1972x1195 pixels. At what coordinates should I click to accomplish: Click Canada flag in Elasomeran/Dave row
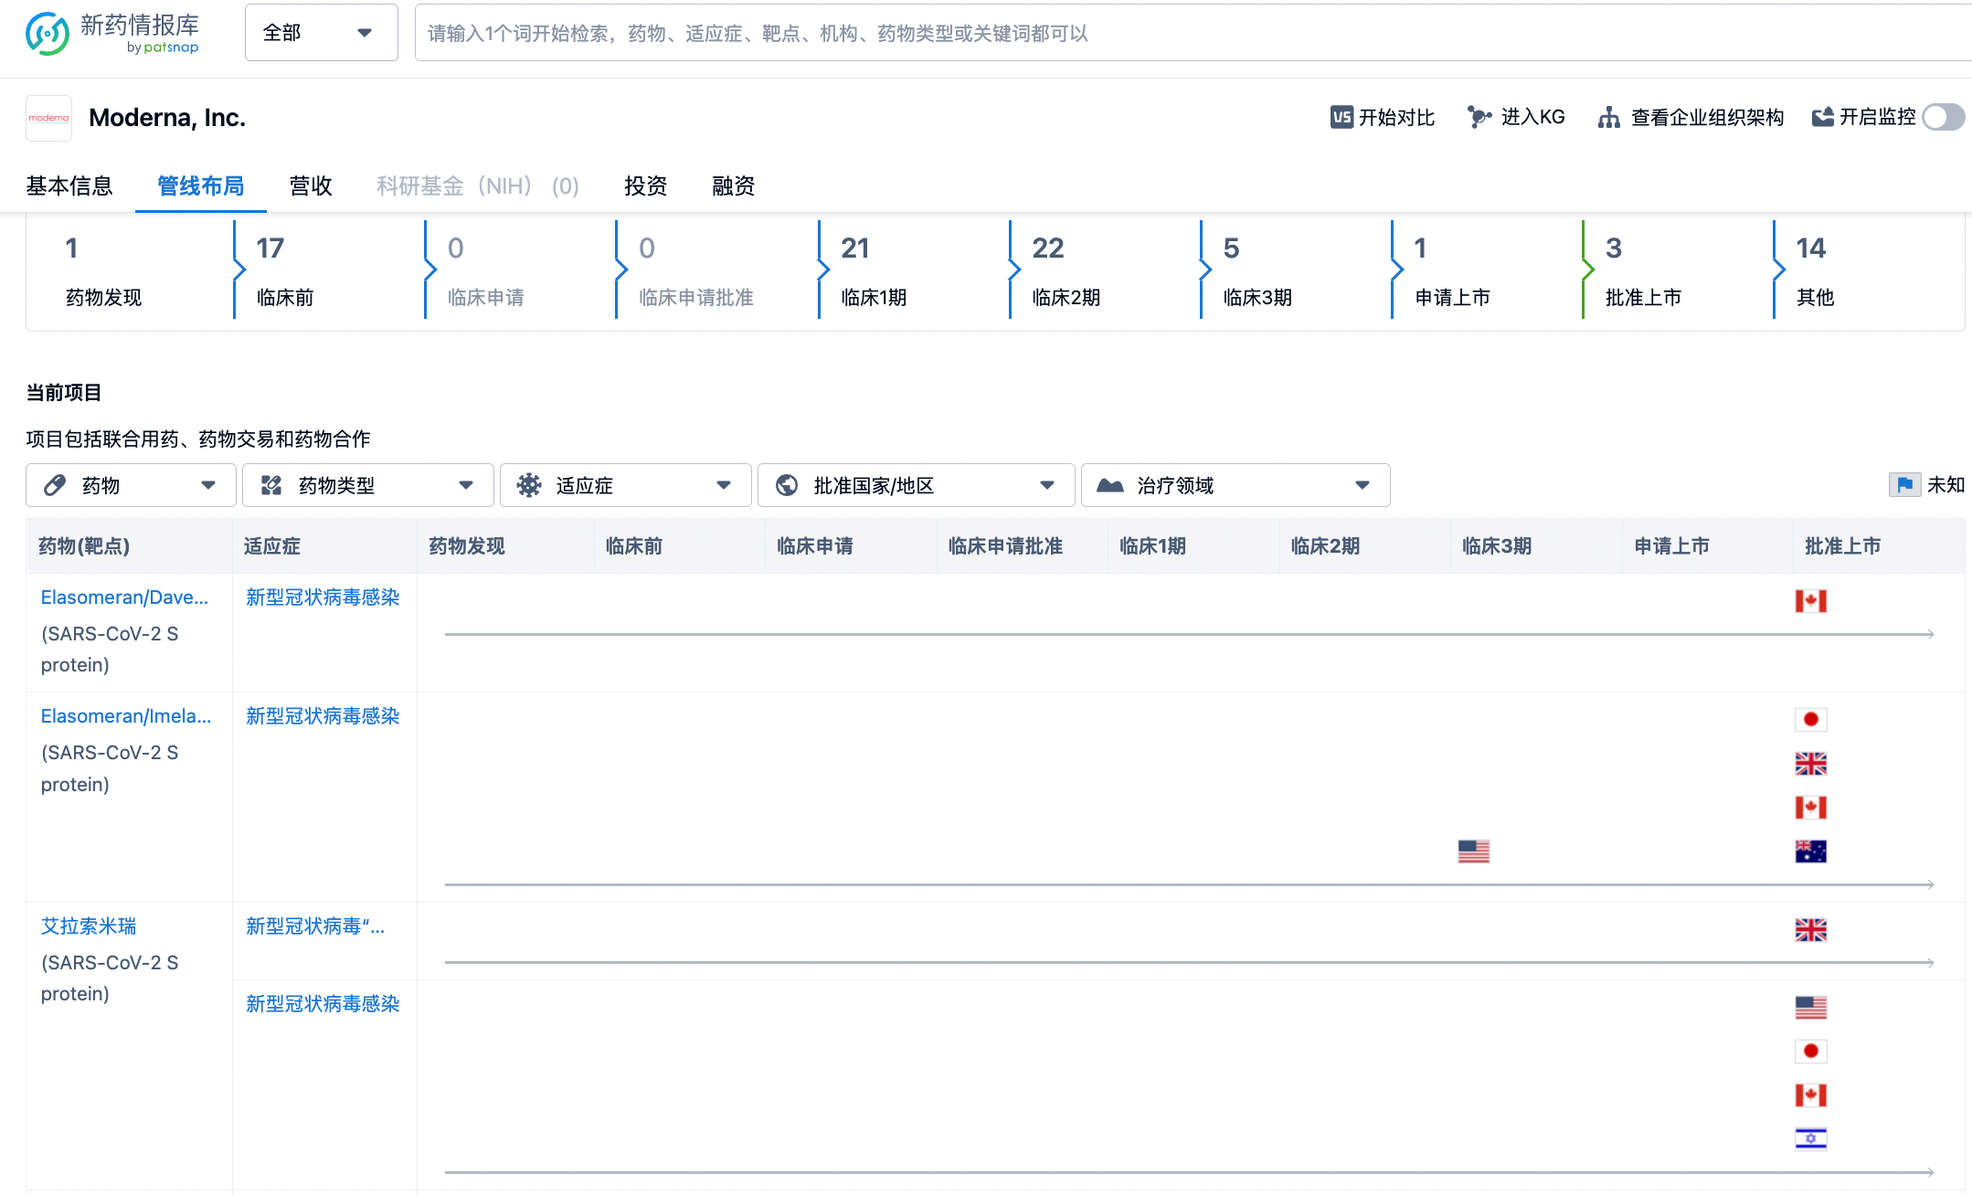[1810, 601]
